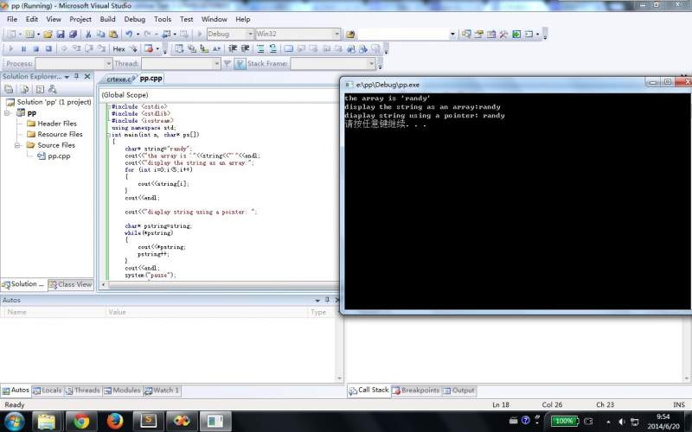The height and width of the screenshot is (432, 692).
Task: Click the Open File folder icon
Action: pyautogui.click(x=48, y=35)
